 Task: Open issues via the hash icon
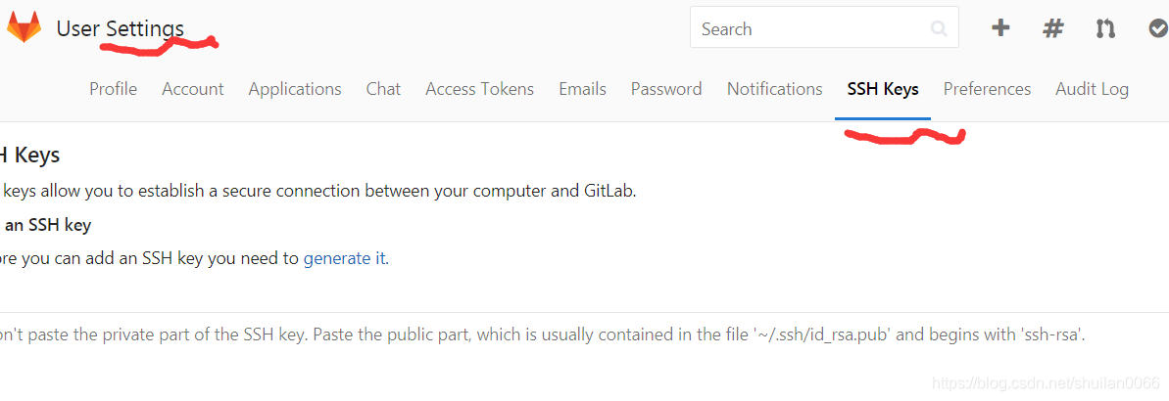click(x=1052, y=29)
